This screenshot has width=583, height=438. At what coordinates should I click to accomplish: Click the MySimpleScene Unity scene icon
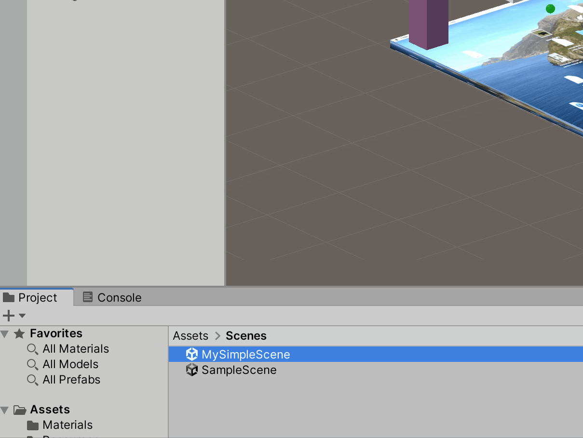[192, 355]
